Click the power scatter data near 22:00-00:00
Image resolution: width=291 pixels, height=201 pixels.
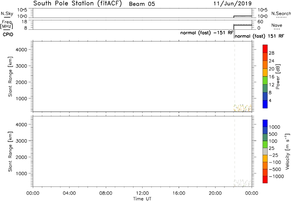click(243, 108)
